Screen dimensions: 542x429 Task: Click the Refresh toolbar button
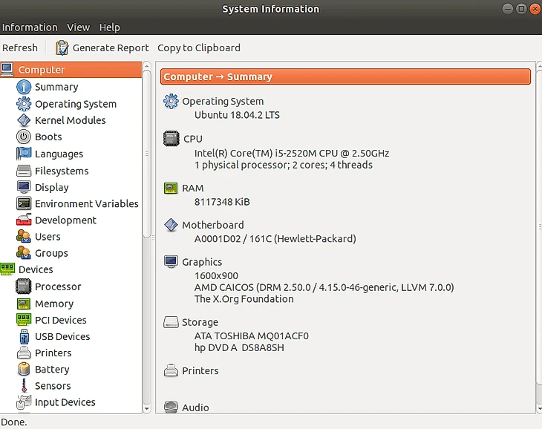coord(20,48)
